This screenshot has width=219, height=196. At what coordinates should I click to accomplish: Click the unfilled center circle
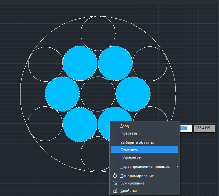coord(98,94)
